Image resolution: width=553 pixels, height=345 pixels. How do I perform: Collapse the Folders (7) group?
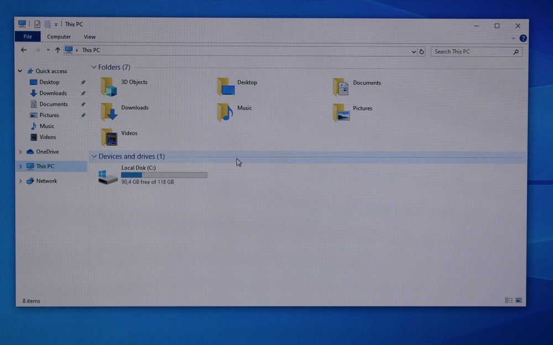click(94, 67)
